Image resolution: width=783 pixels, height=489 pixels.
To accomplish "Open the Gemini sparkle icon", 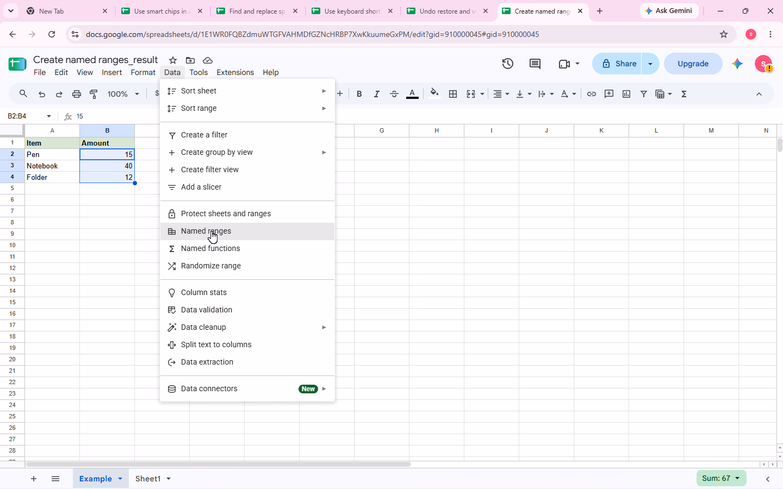I will (x=737, y=64).
